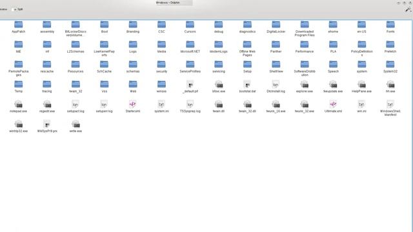This screenshot has height=232, width=413.
Task: Select the setupact.log file icon
Action: coord(76,104)
